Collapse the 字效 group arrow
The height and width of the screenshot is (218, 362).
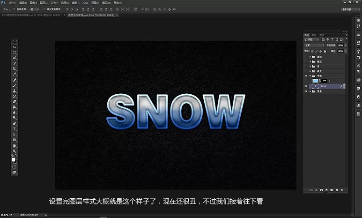(310, 76)
